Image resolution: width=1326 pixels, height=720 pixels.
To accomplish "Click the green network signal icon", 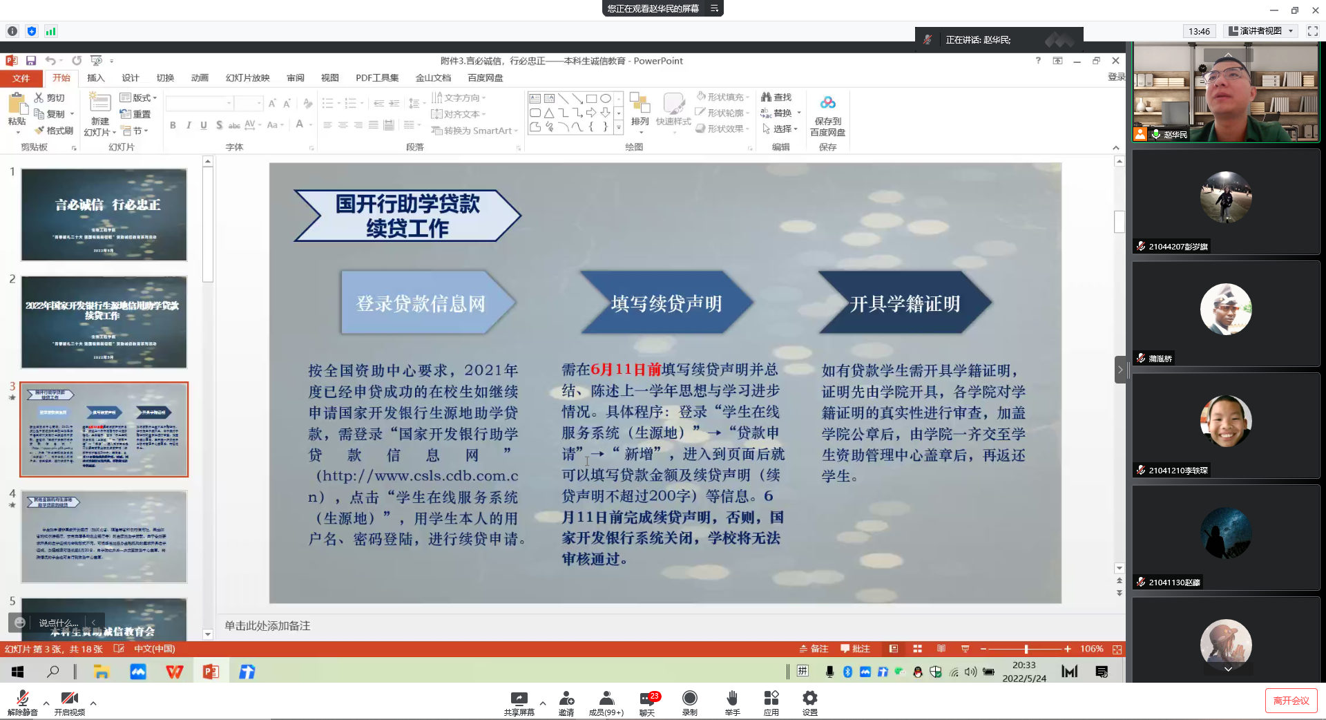I will 51,31.
